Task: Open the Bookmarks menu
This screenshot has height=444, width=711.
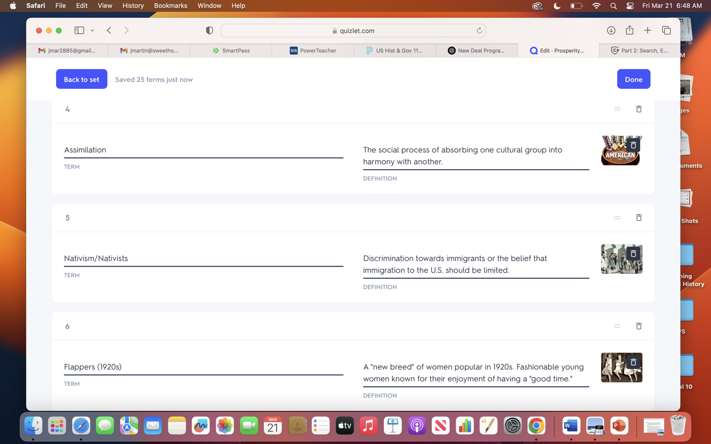Action: pos(170,6)
